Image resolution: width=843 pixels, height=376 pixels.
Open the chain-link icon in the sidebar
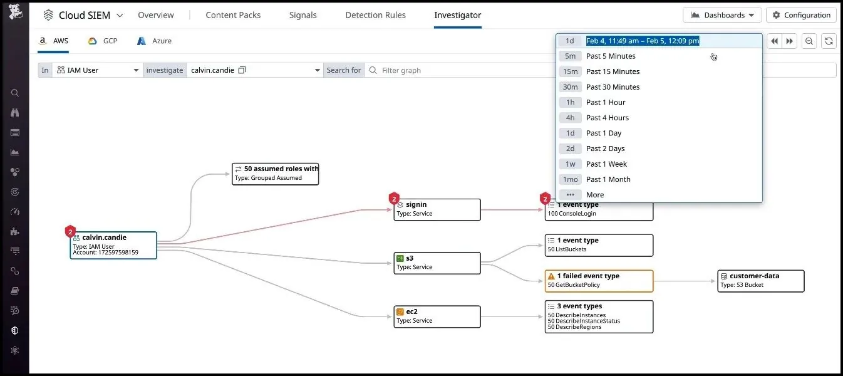(x=15, y=271)
